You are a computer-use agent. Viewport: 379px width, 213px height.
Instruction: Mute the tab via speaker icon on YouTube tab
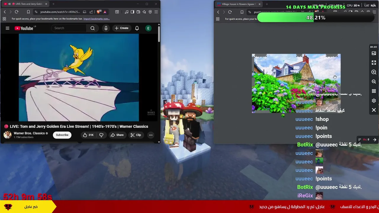(x=9, y=4)
